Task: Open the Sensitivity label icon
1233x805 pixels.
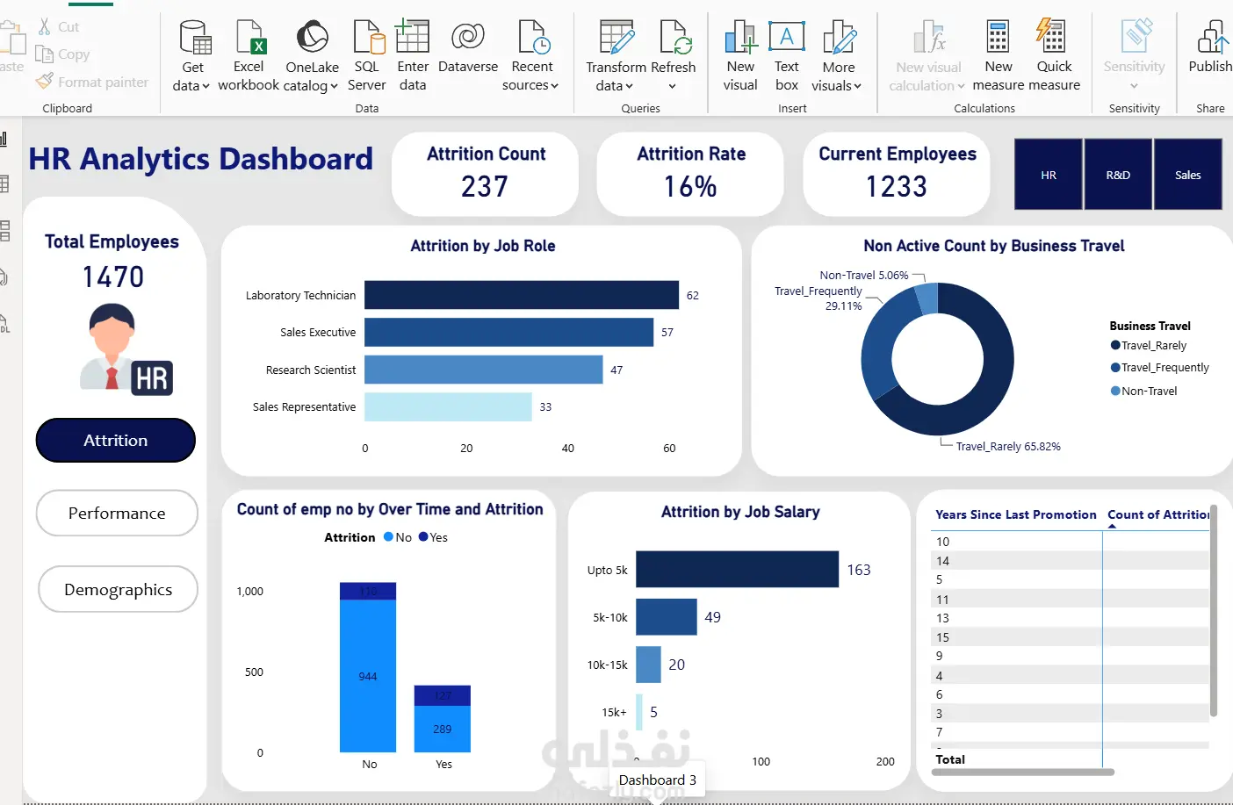Action: coord(1136,36)
